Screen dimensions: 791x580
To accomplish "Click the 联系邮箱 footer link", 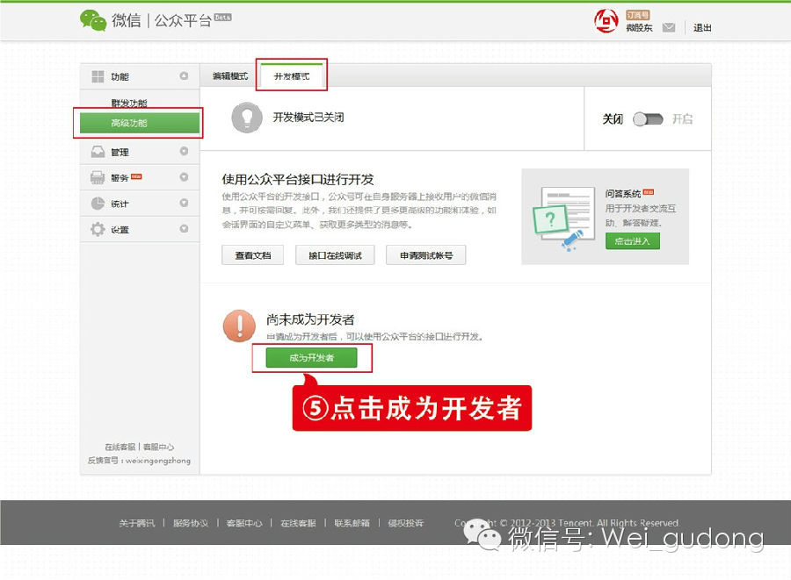I will tap(352, 523).
